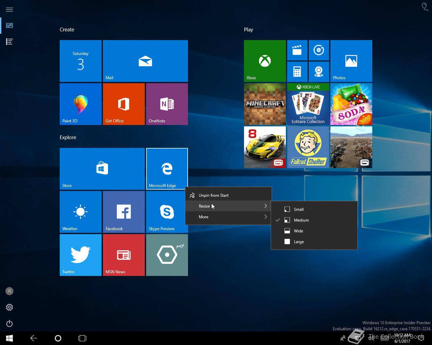Open the Mail tile
This screenshot has height=345, width=432.
[x=145, y=61]
